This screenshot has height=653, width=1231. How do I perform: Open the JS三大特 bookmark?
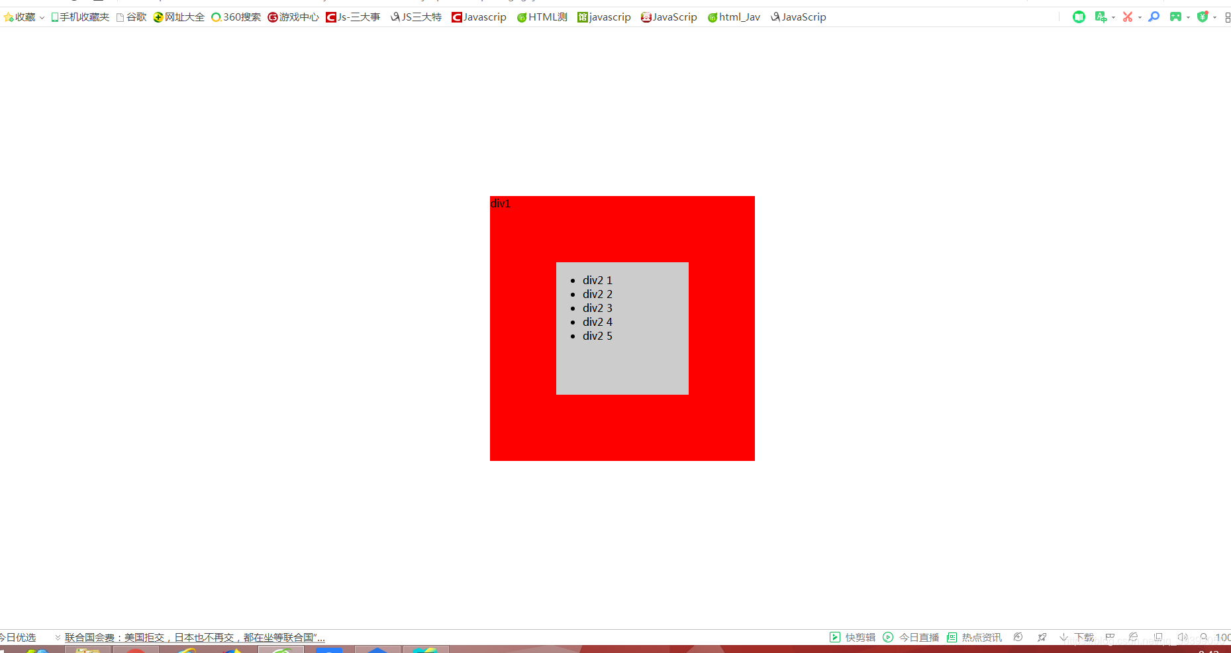pos(416,17)
